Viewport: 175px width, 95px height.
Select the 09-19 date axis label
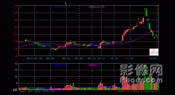click(x=92, y=58)
